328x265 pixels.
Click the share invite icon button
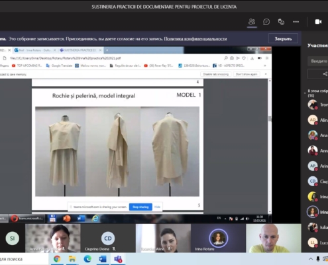click(x=318, y=74)
